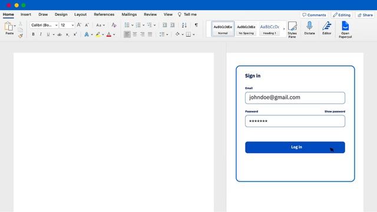Switch to the Draw tab
377x212 pixels.
pos(43,14)
